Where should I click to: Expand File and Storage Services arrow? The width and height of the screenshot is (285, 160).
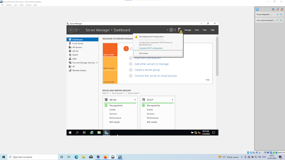(97, 63)
